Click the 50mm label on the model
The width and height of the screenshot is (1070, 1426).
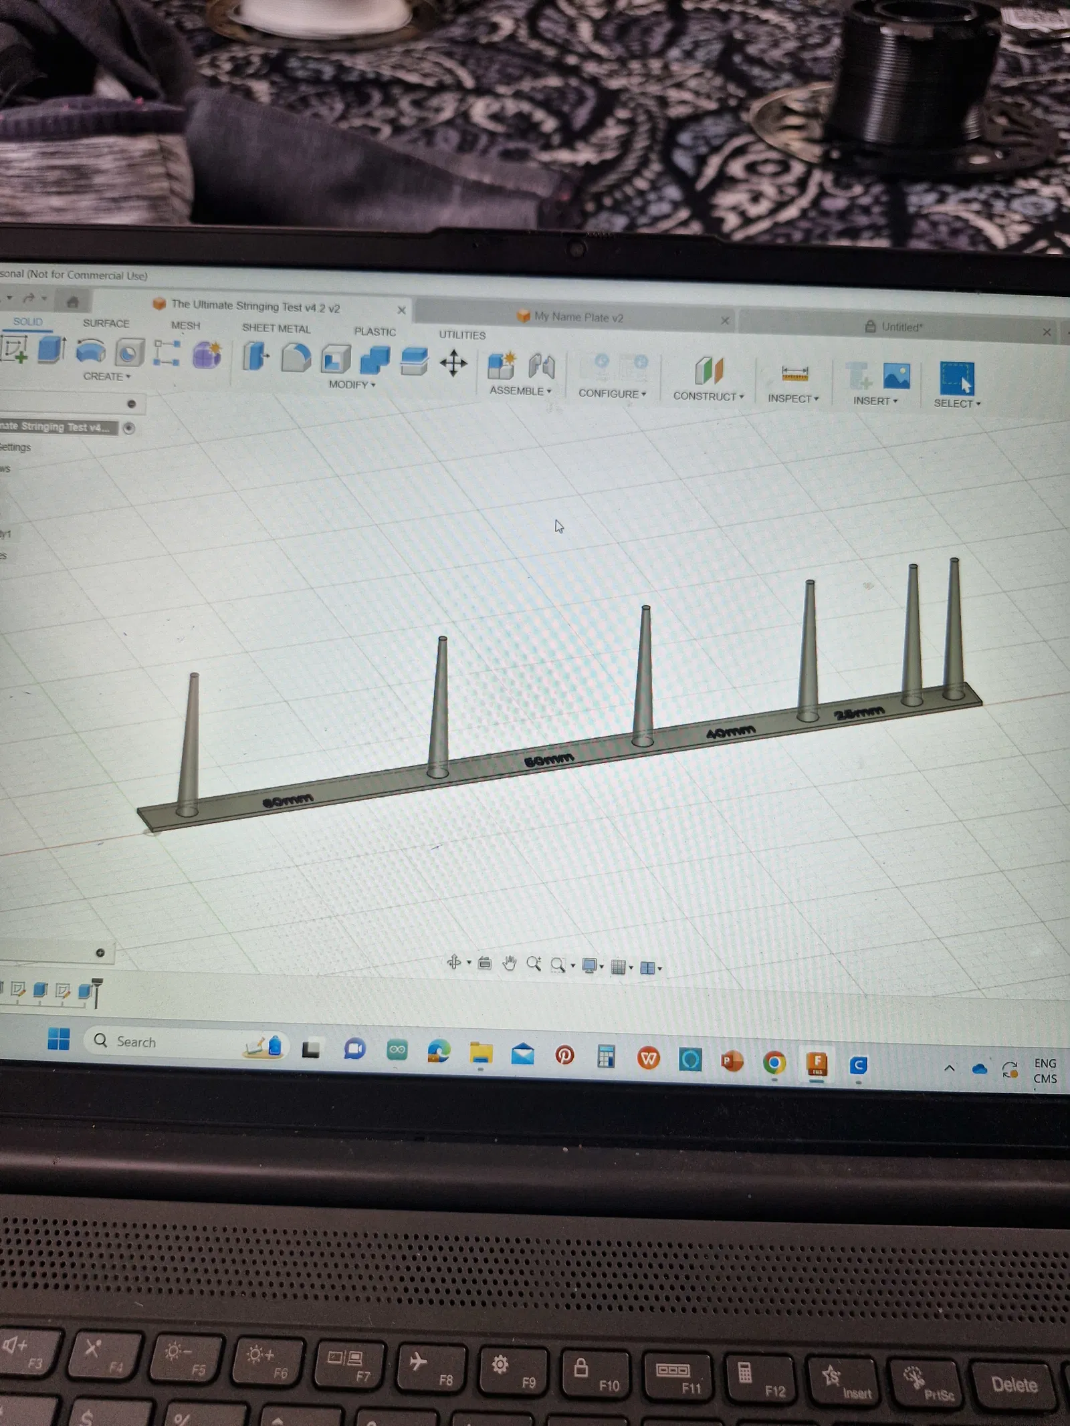tap(549, 760)
